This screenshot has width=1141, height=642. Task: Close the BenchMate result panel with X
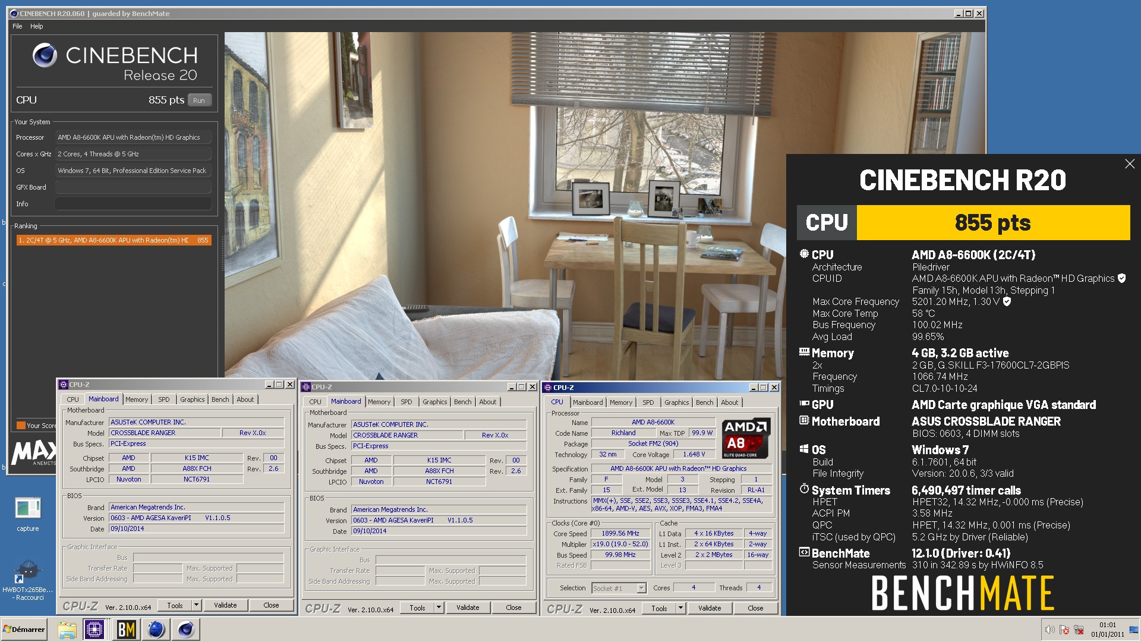(1130, 164)
